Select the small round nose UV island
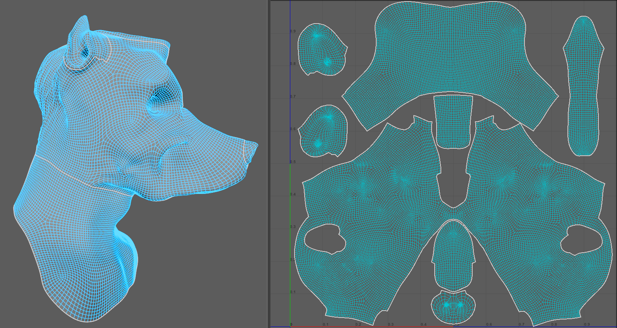This screenshot has width=617, height=328. coord(453,307)
